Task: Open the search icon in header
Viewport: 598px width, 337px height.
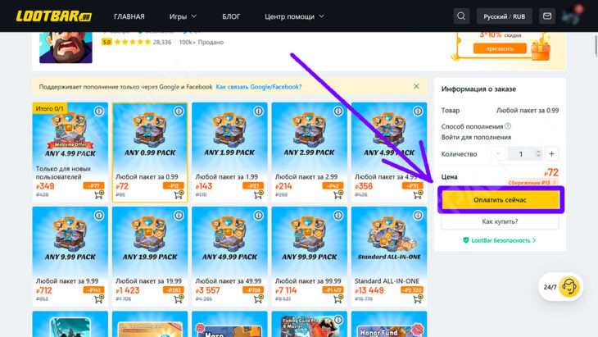Action: tap(462, 16)
